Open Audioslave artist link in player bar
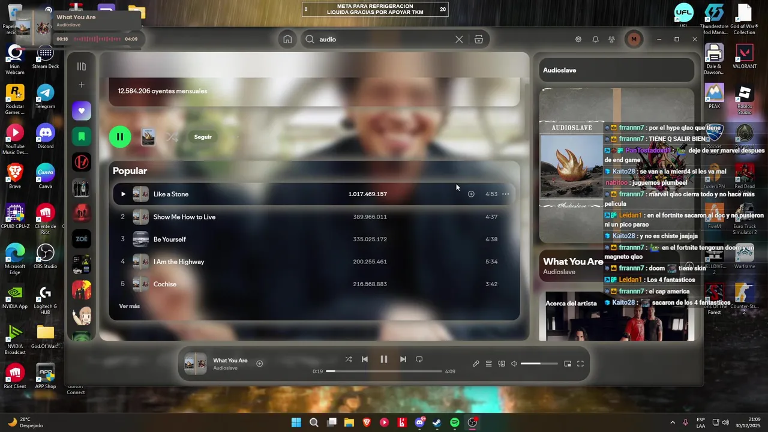This screenshot has height=432, width=768. click(x=226, y=368)
